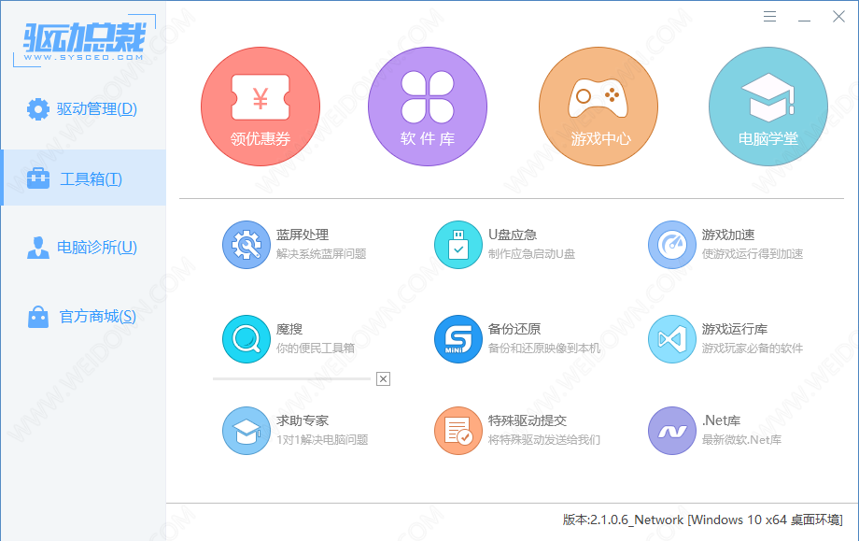The image size is (859, 541).
Task: Launch the 游戏中心 game center circle
Action: (x=598, y=107)
